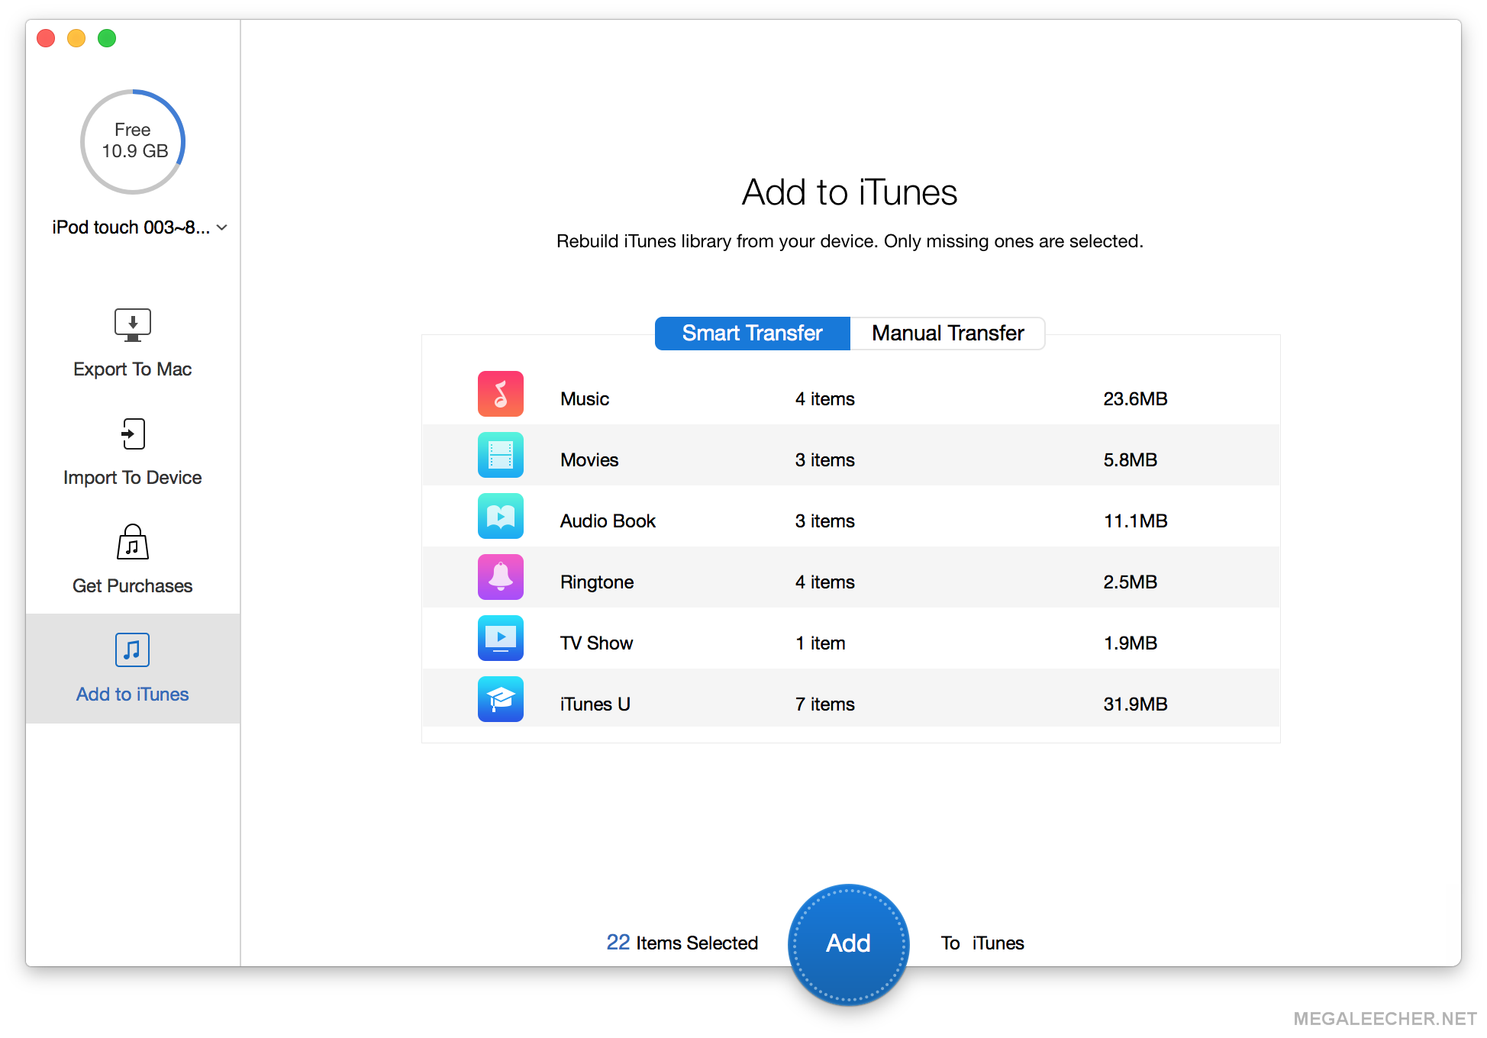Click the TV Show row label

click(597, 643)
